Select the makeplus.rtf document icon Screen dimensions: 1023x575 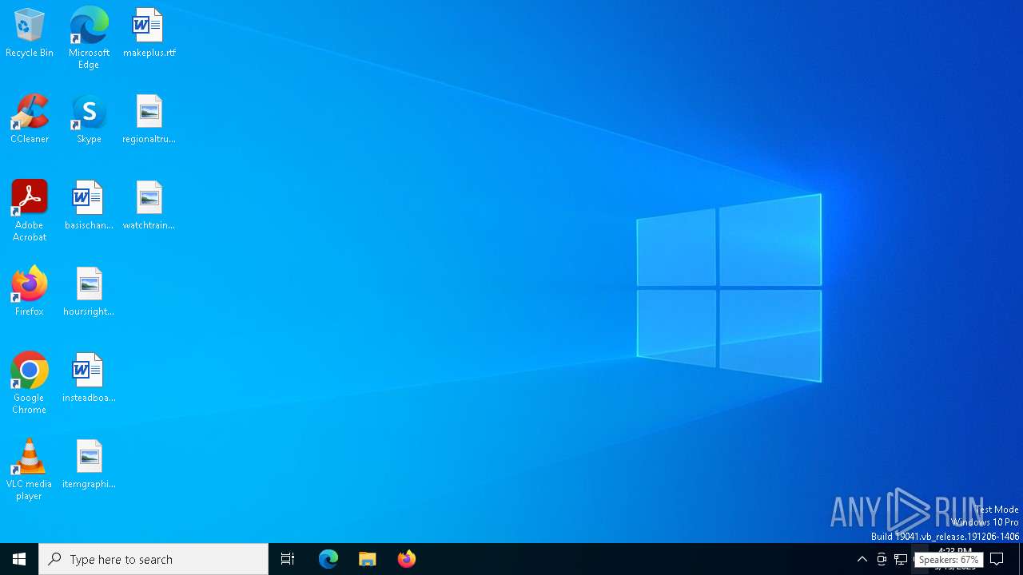149,34
